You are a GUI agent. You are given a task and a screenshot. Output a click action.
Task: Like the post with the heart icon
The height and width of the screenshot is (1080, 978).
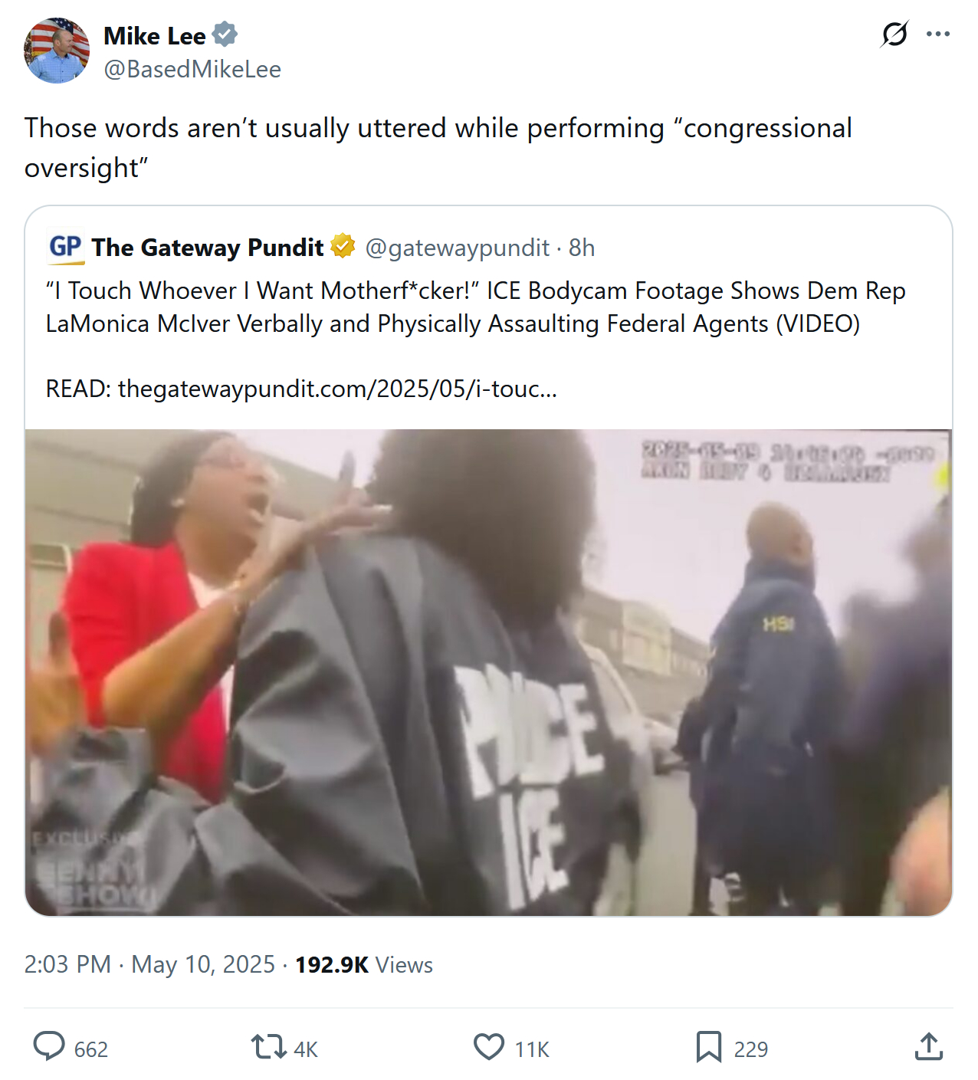coord(489,1046)
